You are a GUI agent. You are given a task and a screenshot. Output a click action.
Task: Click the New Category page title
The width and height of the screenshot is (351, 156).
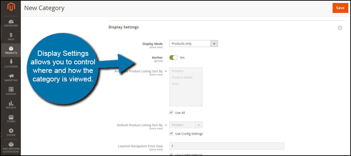pos(44,8)
